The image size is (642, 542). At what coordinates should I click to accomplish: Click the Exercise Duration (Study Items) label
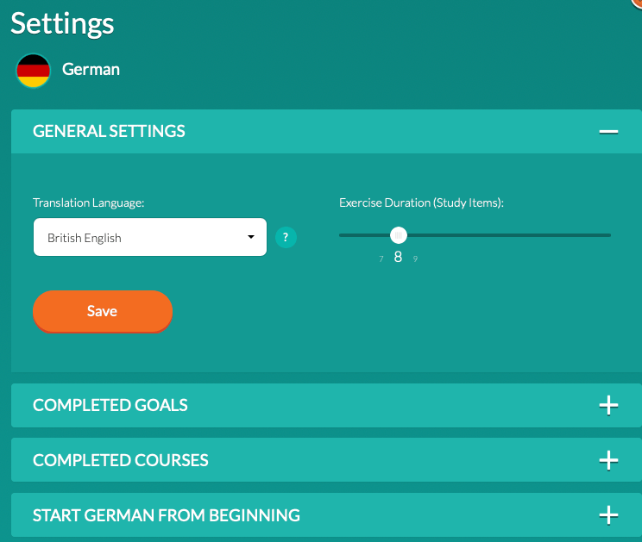point(421,202)
